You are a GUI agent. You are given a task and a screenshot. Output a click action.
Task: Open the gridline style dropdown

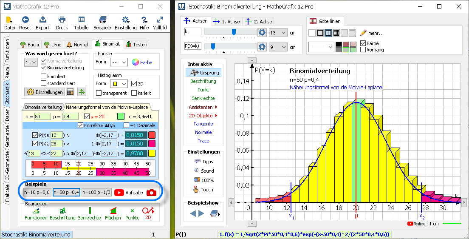[x=321, y=47]
